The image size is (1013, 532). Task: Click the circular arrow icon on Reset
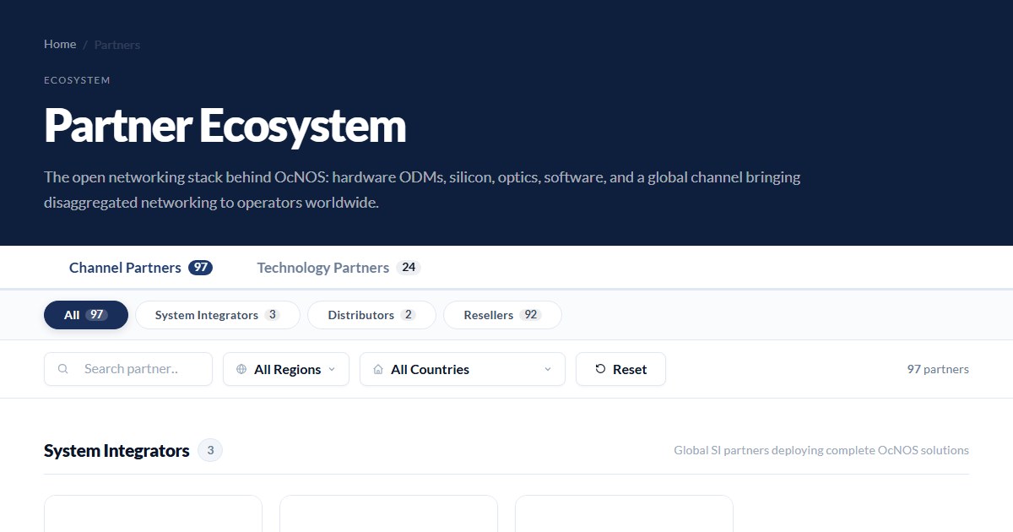[x=600, y=369]
